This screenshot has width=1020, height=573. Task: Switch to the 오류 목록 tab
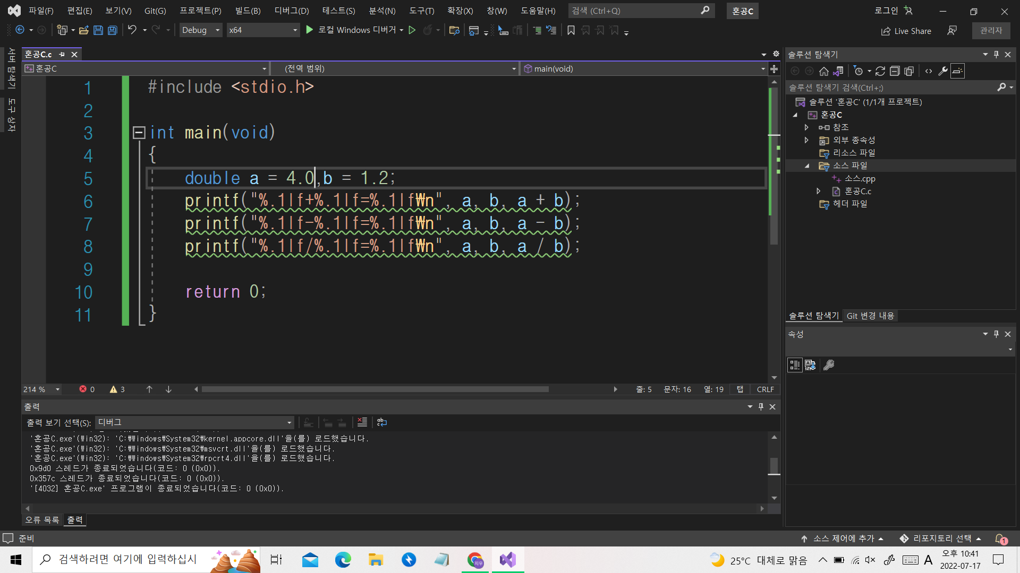coord(42,520)
